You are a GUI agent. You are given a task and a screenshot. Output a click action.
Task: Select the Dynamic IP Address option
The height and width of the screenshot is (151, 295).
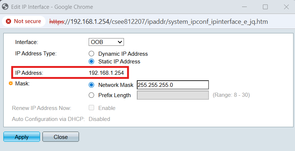[92, 54]
